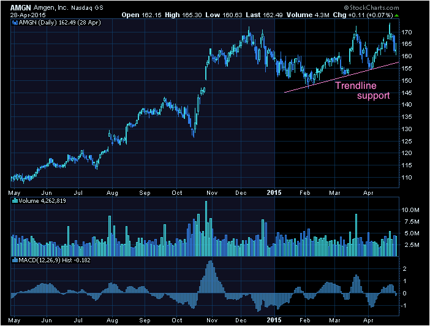Click the 'Volume 4.3M' header value
Screen dimensions: 430x326
coord(307,15)
